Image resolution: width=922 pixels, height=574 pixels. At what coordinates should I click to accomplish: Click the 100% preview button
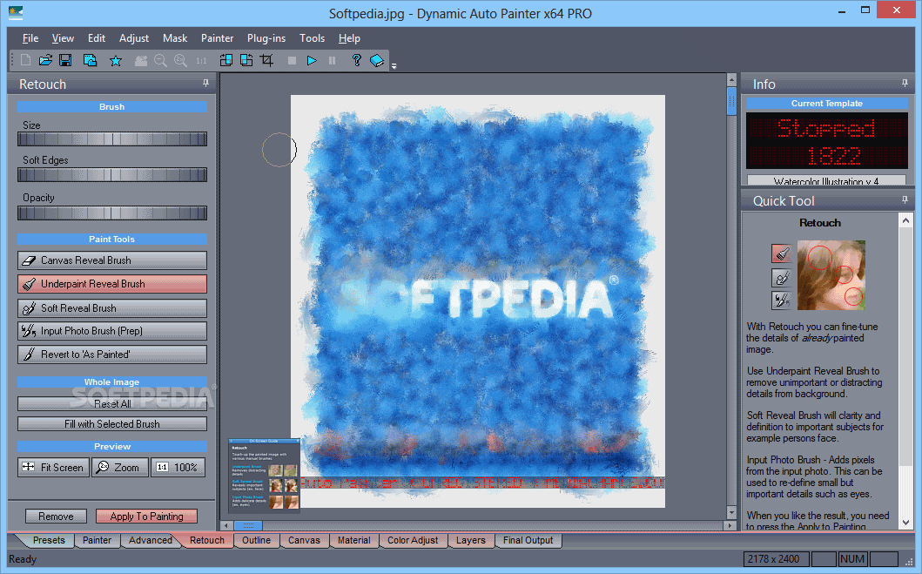point(178,467)
